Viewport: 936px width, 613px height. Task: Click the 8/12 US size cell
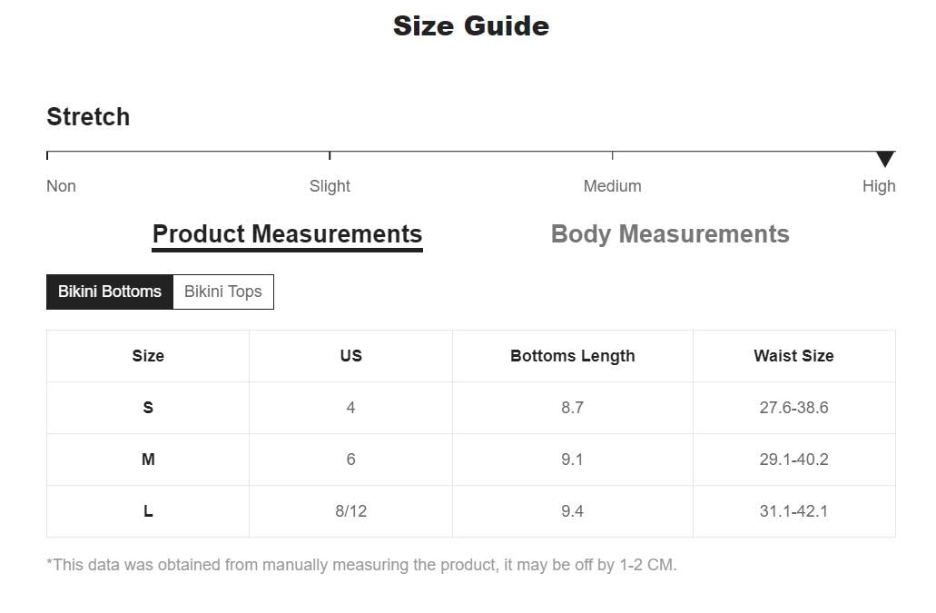tap(350, 511)
